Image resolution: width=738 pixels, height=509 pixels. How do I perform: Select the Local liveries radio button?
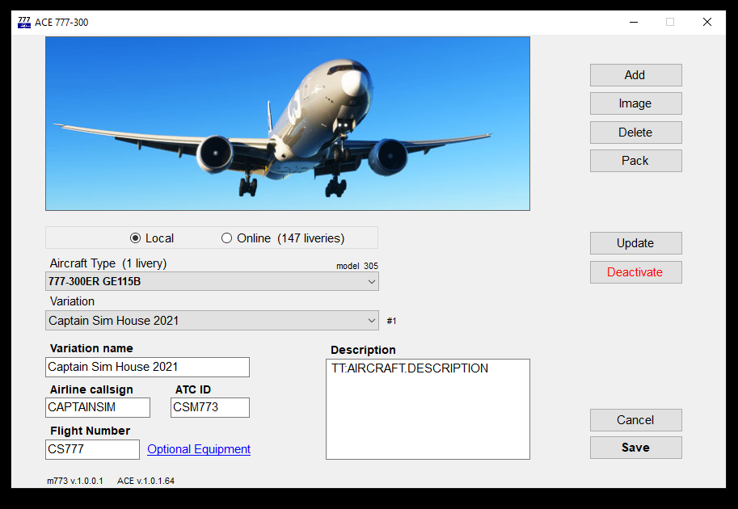tap(136, 238)
